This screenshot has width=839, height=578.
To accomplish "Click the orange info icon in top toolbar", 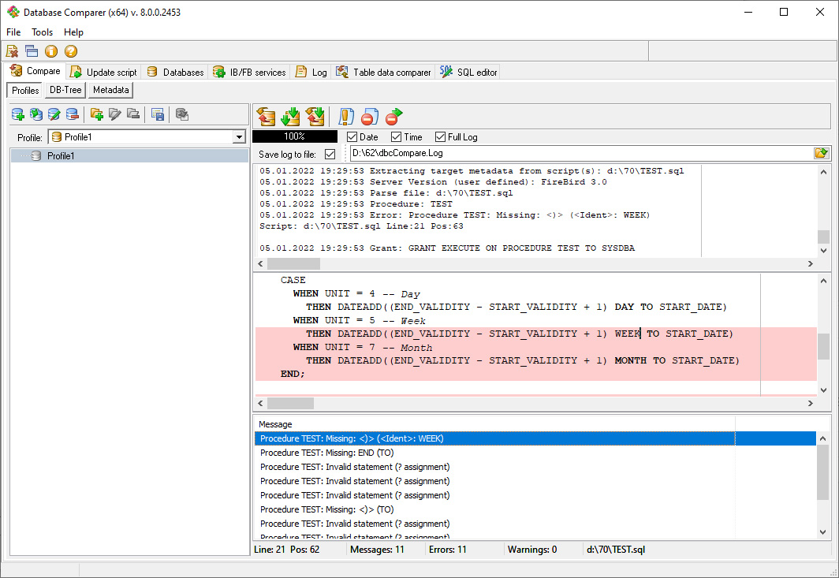I will [x=51, y=51].
